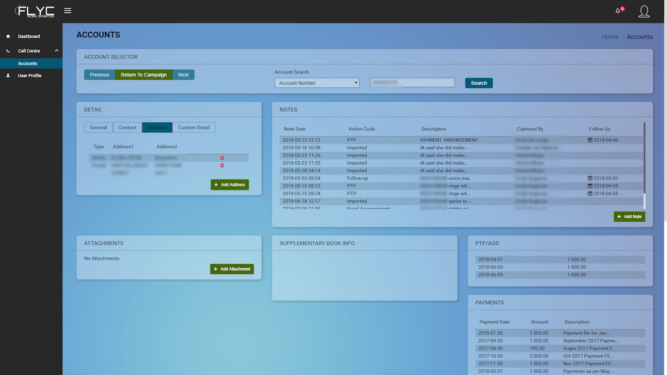
Task: Switch to the Contact detail tab
Action: pyautogui.click(x=128, y=127)
